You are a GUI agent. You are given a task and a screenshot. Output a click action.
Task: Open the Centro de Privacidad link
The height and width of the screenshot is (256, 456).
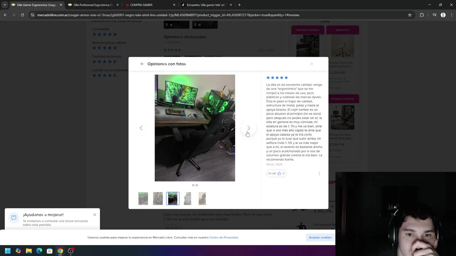223,238
